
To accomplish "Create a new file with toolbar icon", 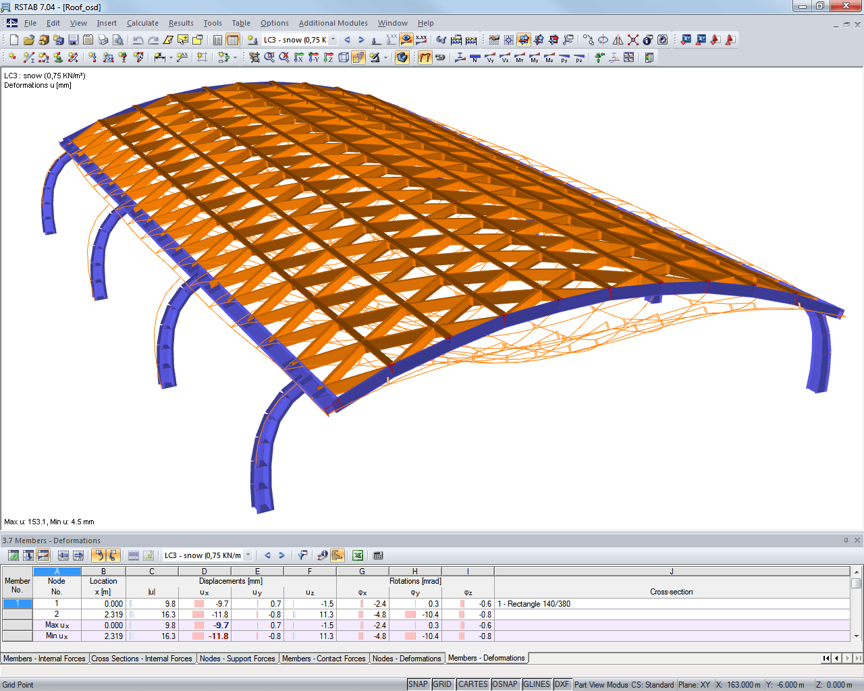I will (13, 40).
